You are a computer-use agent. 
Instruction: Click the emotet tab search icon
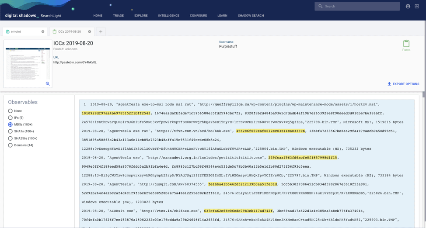pos(7,31)
